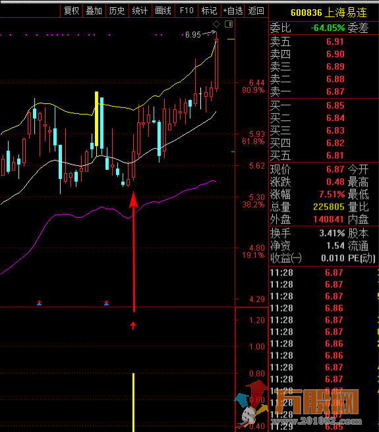Click the large red upward arrow
The width and height of the screenshot is (379, 432).
pyautogui.click(x=134, y=252)
